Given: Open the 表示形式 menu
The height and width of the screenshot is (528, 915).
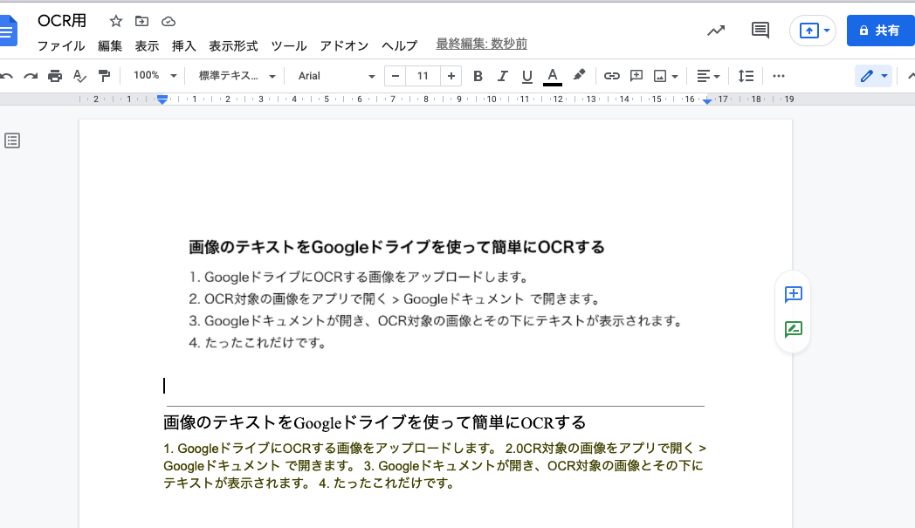Looking at the screenshot, I should (x=233, y=45).
